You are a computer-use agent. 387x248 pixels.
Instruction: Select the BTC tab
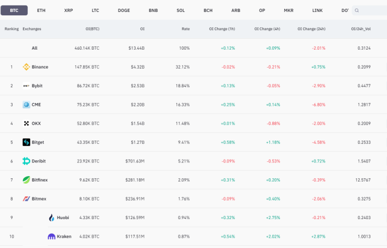(14, 10)
